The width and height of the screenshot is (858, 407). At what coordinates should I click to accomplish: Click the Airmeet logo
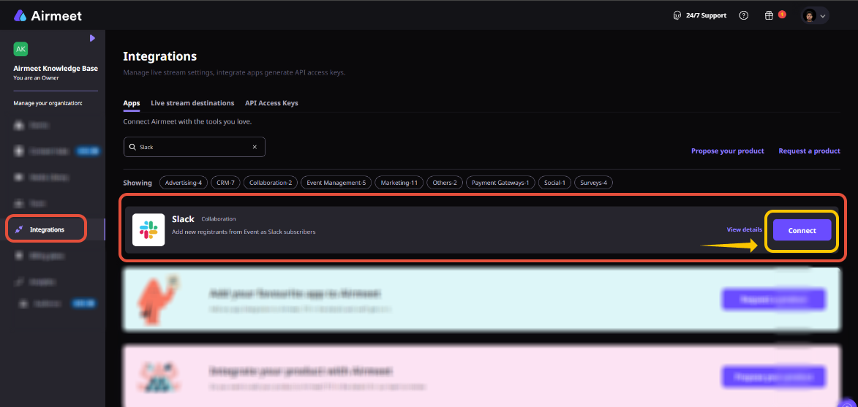tap(48, 15)
